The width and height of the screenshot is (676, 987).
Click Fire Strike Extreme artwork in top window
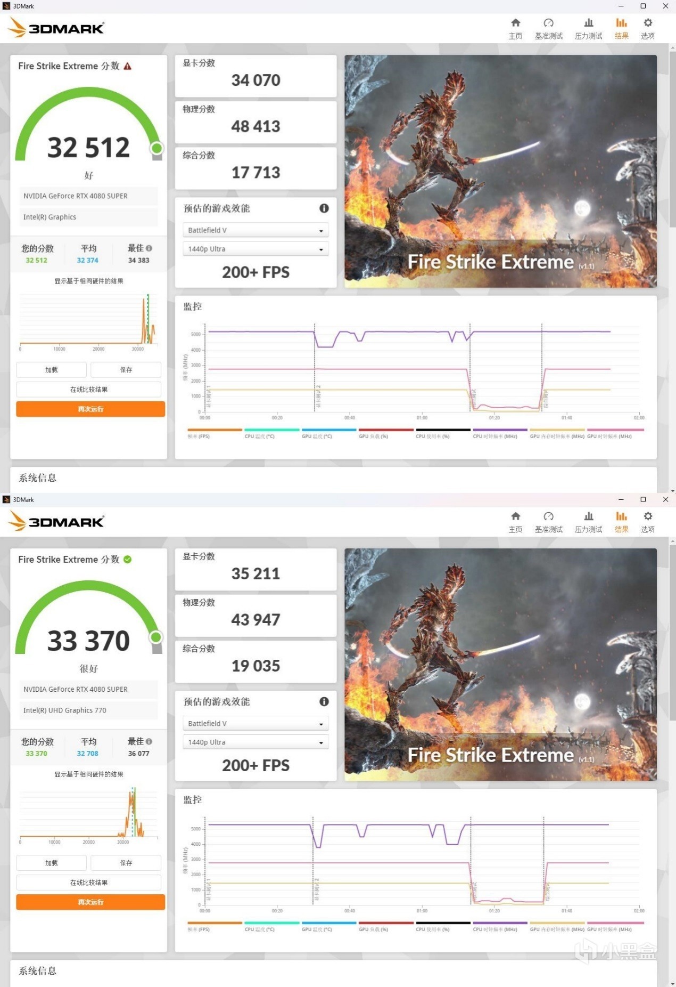pyautogui.click(x=500, y=172)
